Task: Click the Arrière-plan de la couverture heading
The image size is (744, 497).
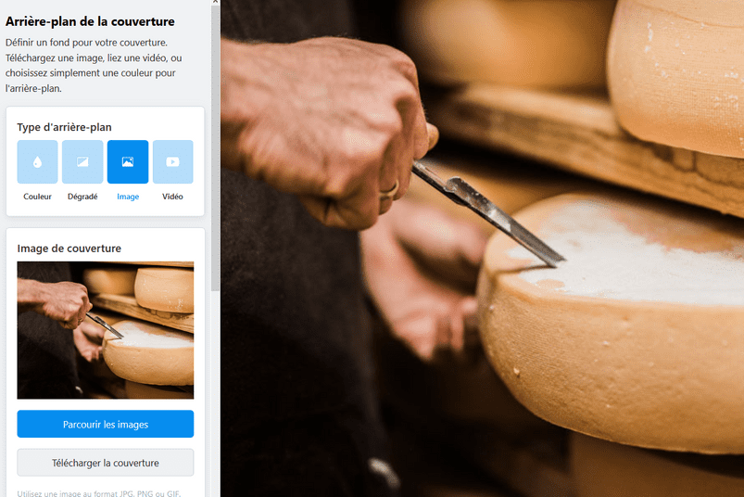Action: click(90, 21)
